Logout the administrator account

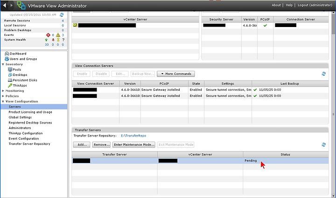[x=315, y=5]
